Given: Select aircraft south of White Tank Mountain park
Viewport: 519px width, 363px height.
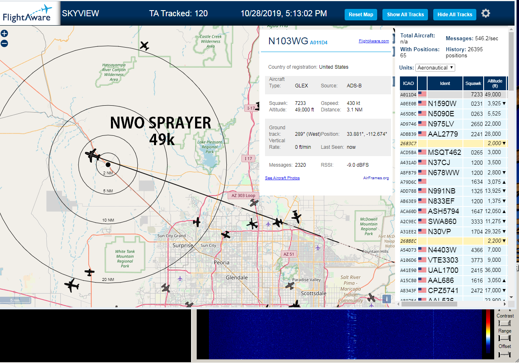Looking at the screenshot, I should [x=89, y=272].
